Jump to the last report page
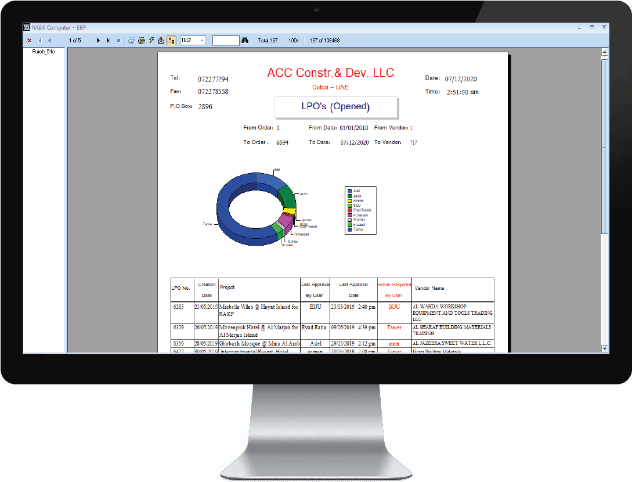 [108, 40]
